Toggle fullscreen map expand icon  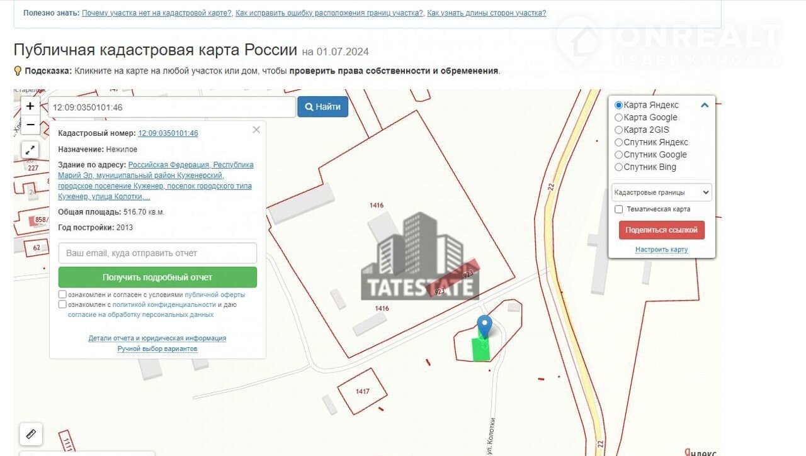click(x=30, y=150)
